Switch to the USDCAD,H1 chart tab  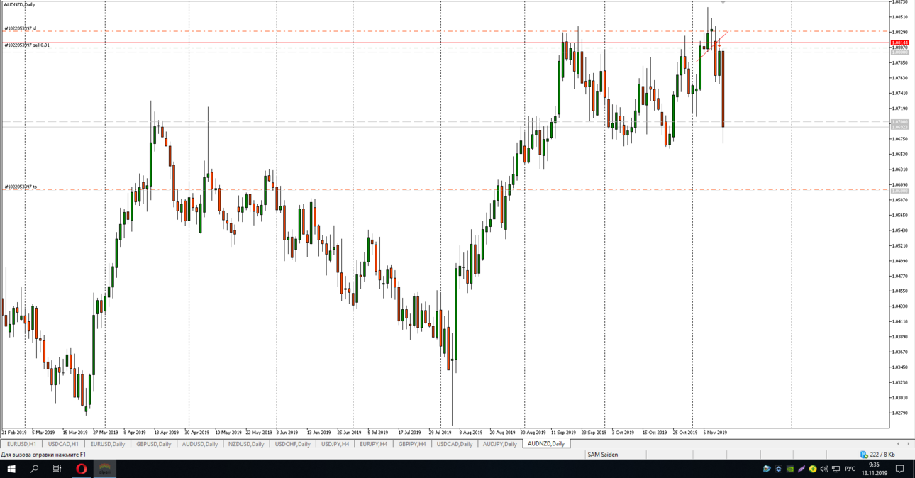pyautogui.click(x=63, y=444)
